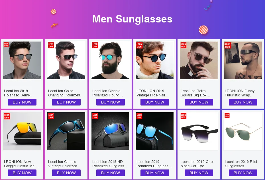Click LeonLion logo badge on Cat Eye sunglasses
265x180 pixels.
184,116
